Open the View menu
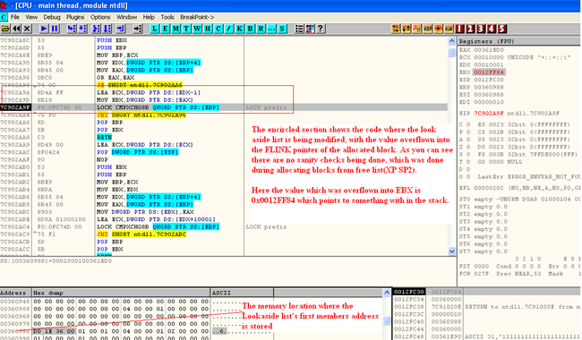582x340 pixels. 31,17
